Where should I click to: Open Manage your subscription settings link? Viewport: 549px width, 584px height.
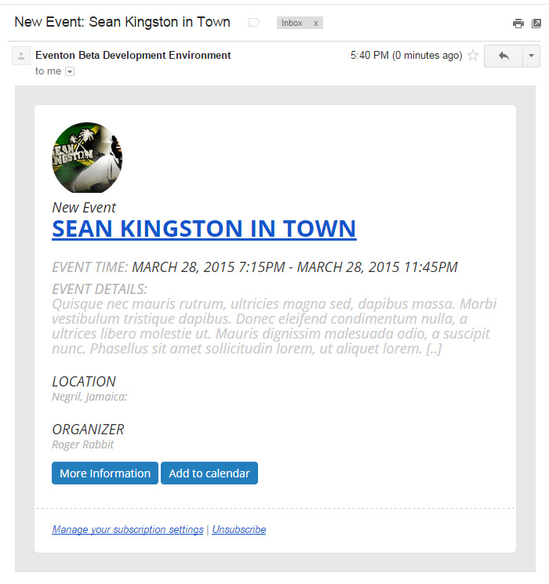click(128, 529)
